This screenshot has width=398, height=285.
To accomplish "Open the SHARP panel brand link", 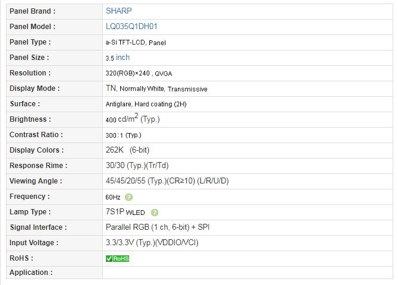I will coord(119,11).
